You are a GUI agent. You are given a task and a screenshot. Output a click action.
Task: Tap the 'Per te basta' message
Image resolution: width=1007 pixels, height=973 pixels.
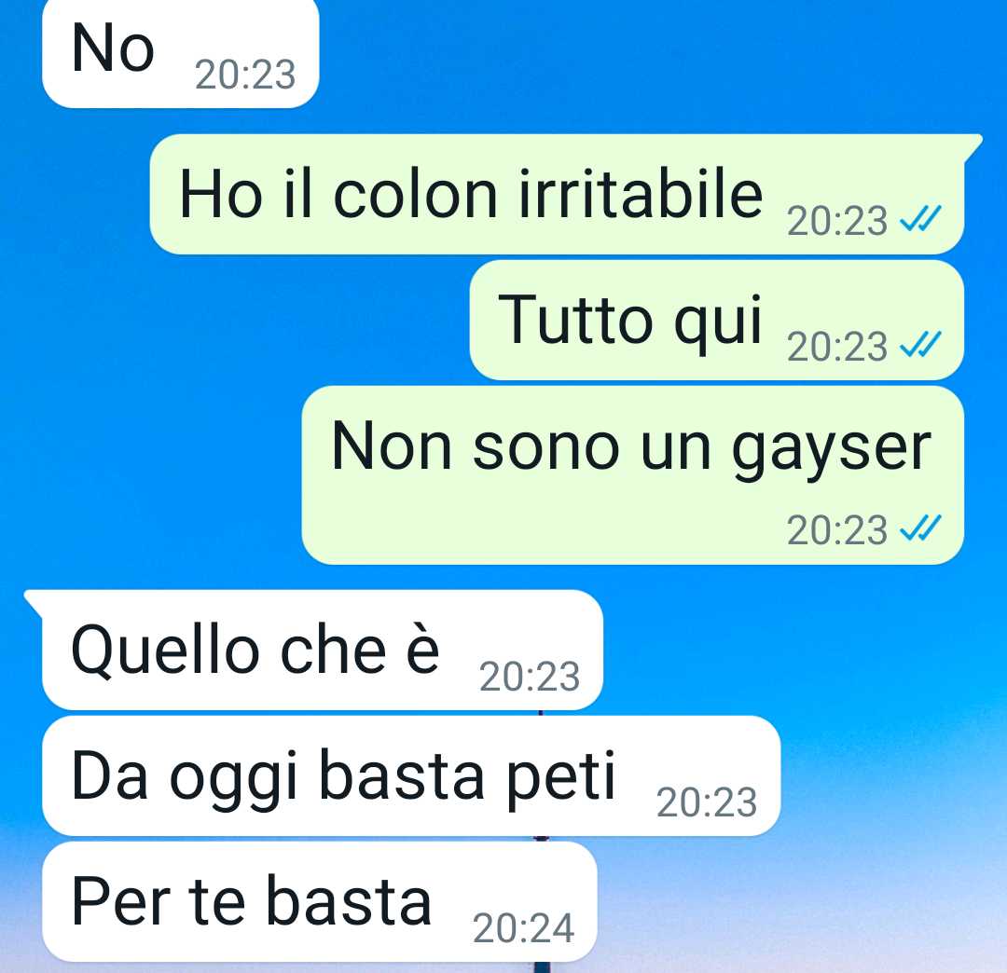tap(320, 901)
